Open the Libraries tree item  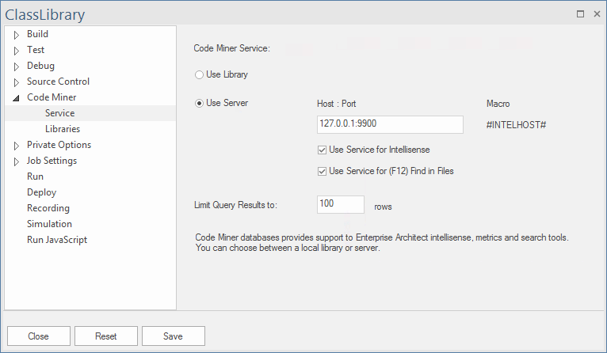click(63, 129)
